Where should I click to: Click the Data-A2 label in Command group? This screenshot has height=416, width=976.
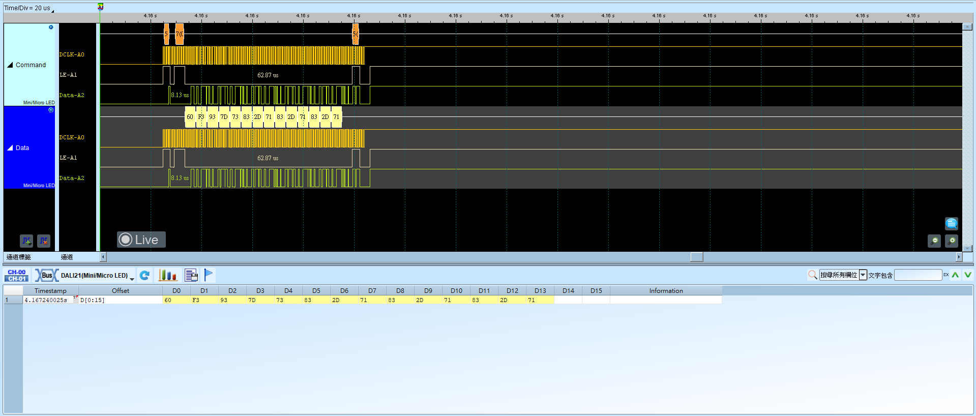[72, 95]
